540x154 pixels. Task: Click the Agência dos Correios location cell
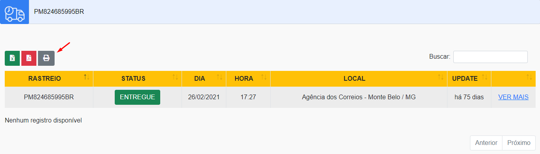359,97
